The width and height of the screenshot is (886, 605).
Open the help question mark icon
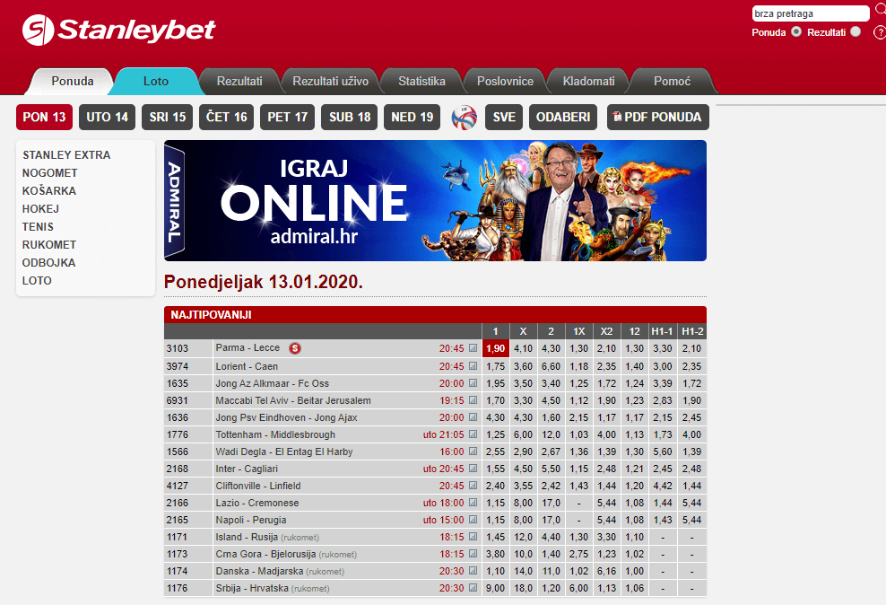[880, 32]
